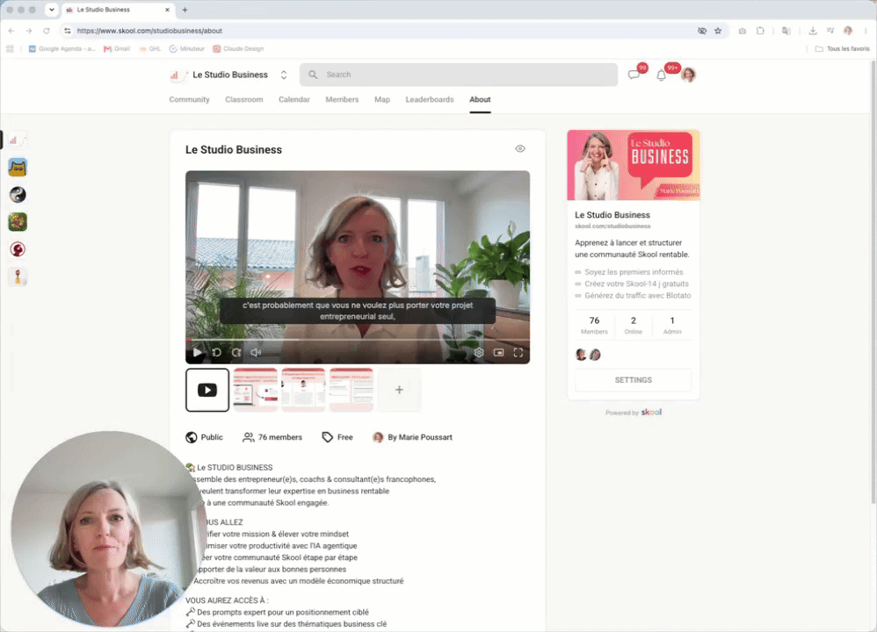The image size is (877, 632).
Task: Open the profile avatar menu in the Skool header
Action: tap(689, 75)
